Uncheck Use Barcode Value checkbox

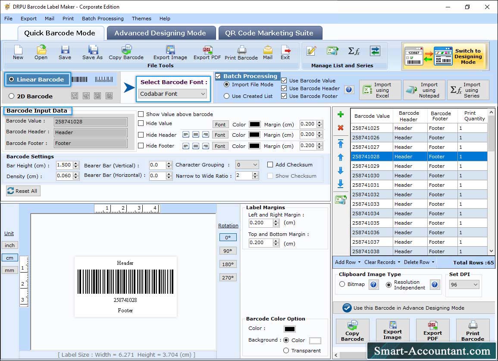(284, 81)
